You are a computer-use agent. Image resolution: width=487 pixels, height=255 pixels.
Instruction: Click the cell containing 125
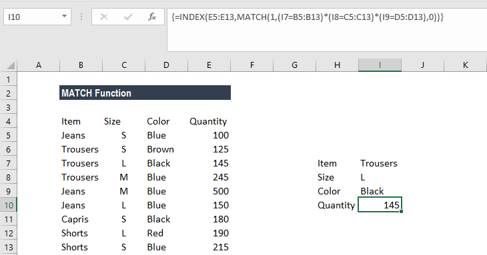[221, 149]
